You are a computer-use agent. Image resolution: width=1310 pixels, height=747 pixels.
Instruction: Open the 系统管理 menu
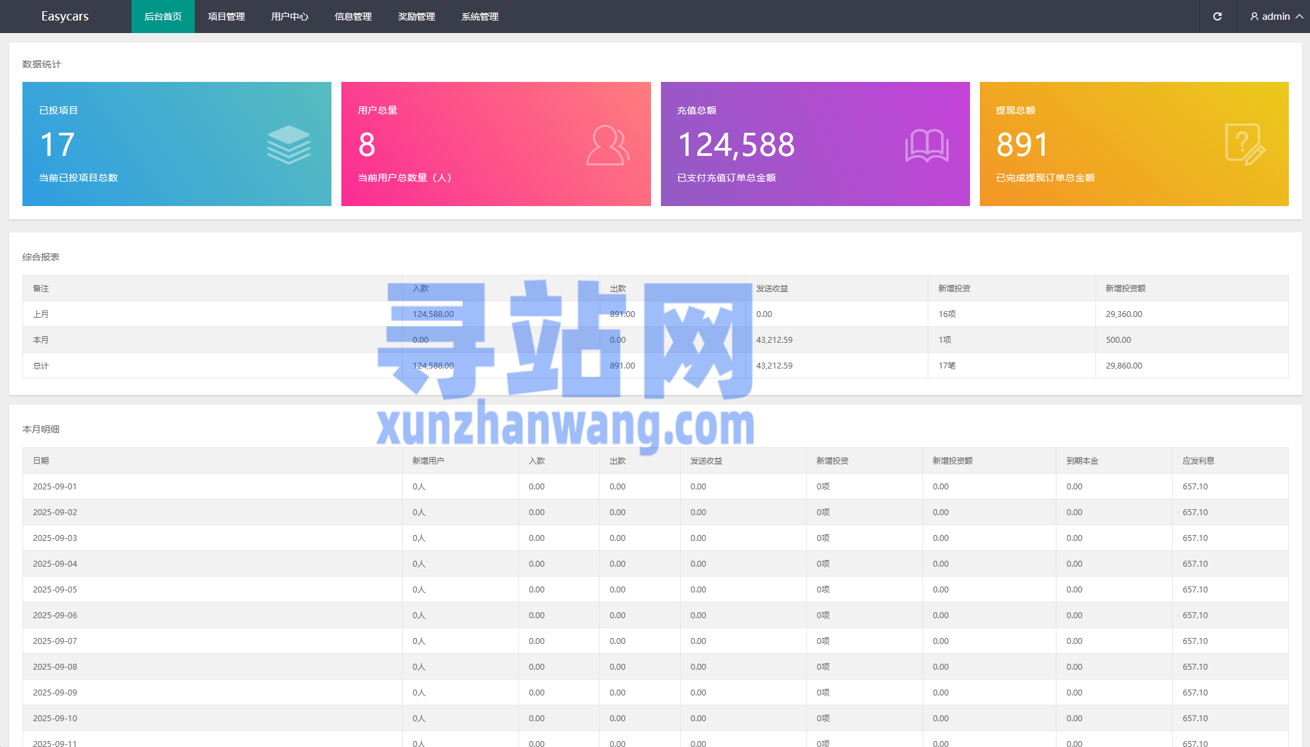click(x=480, y=17)
